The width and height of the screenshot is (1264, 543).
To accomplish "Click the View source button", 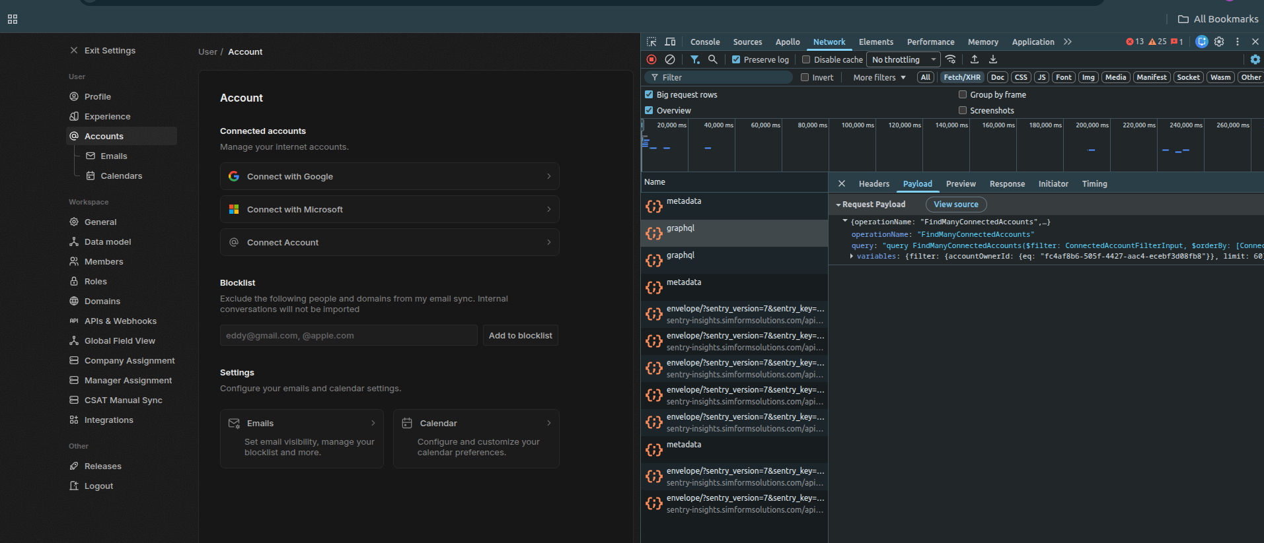I will tap(955, 205).
